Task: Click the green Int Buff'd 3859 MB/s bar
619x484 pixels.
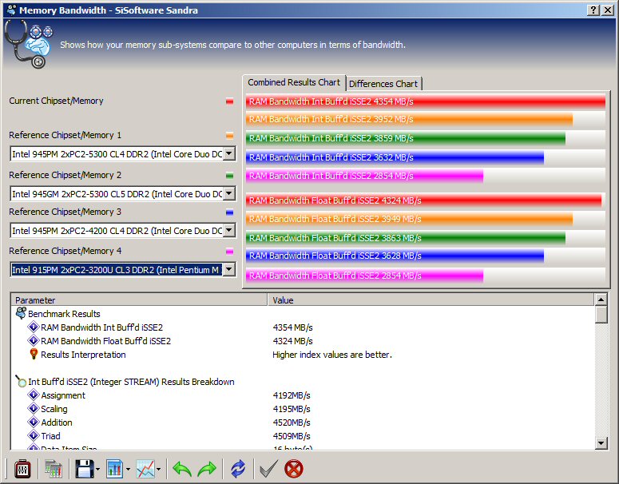Action: tap(406, 138)
